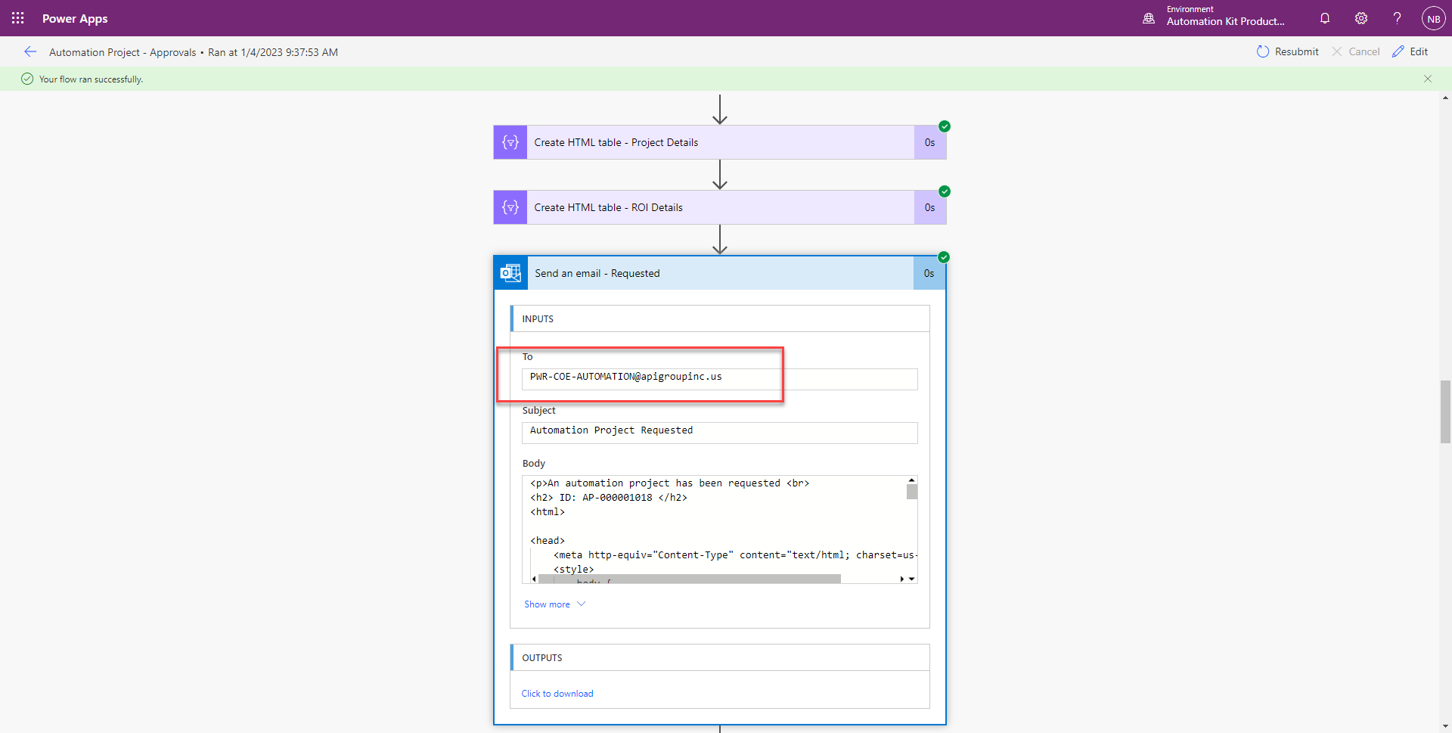Open notifications bell

(1325, 18)
